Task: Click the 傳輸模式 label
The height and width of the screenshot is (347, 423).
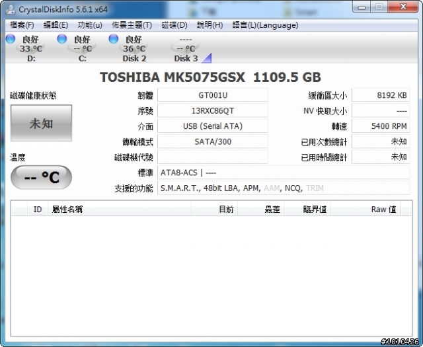Action: [137, 142]
